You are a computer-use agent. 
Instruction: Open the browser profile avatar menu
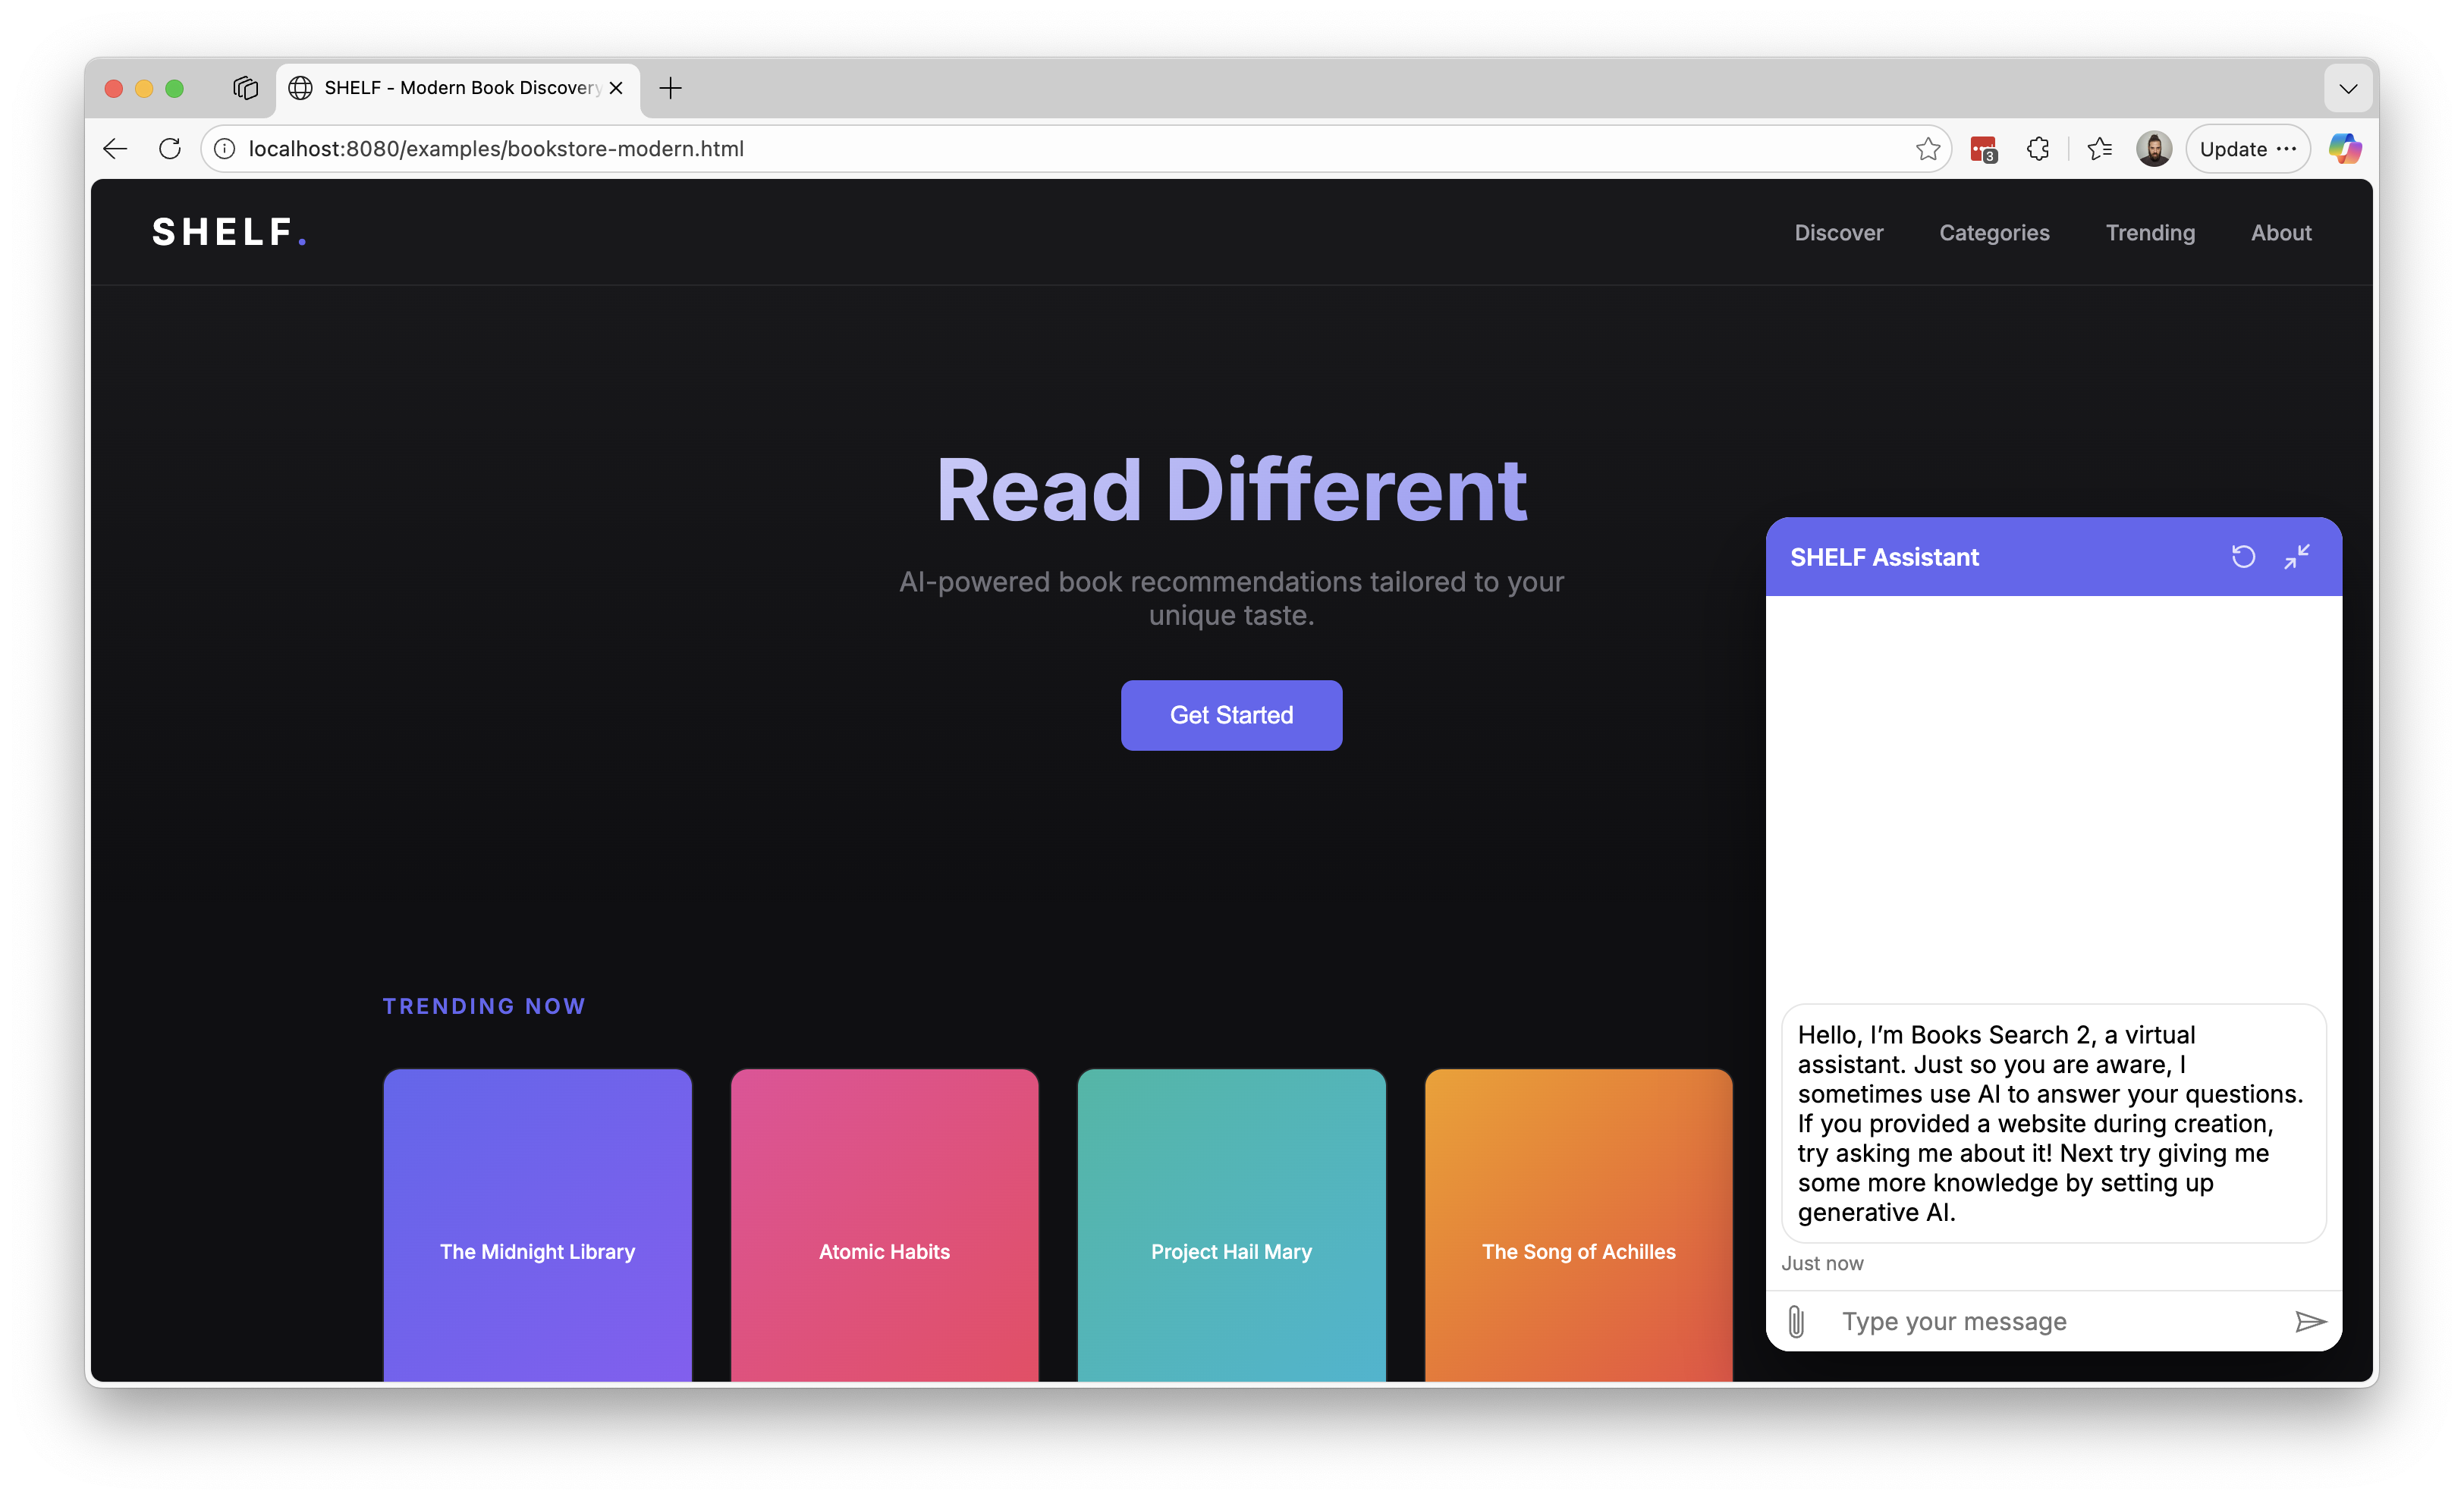pyautogui.click(x=2153, y=149)
